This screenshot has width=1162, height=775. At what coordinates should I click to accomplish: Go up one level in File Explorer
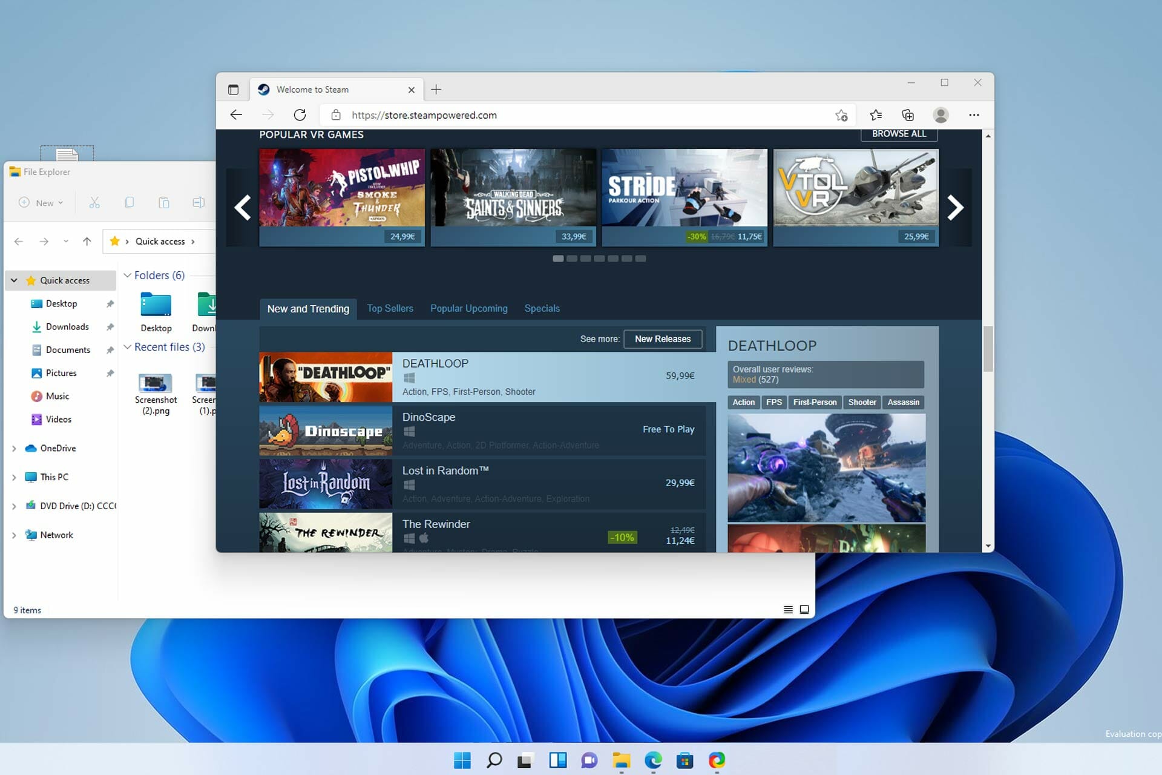point(87,242)
